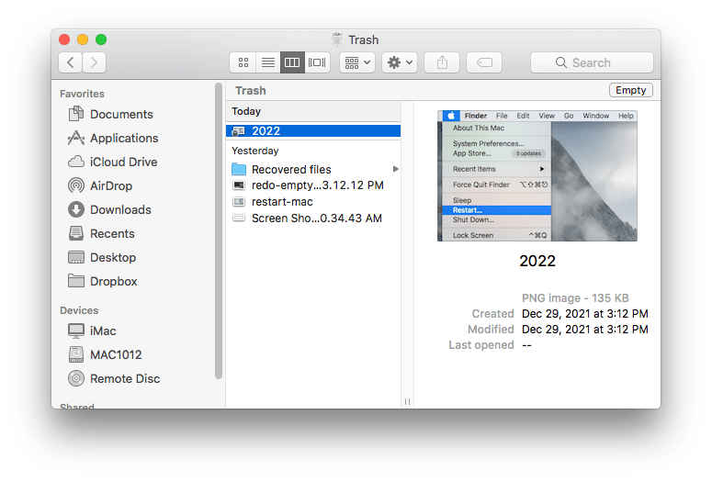Viewport: 712px width, 482px height.
Task: Switch to column view
Action: [292, 62]
